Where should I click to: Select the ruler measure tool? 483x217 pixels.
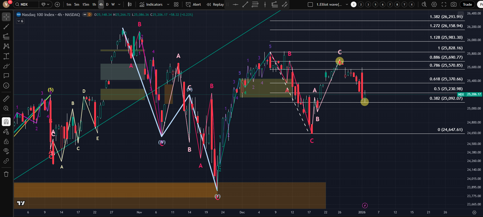[x=6, y=99]
